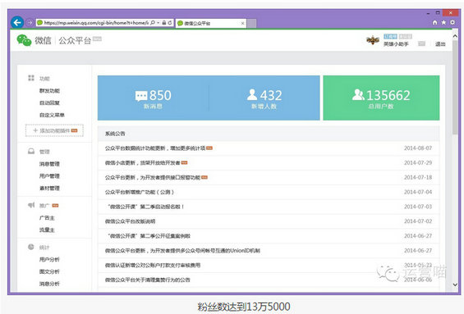Open the browser tools gear icon
The image size is (464, 314).
[453, 22]
